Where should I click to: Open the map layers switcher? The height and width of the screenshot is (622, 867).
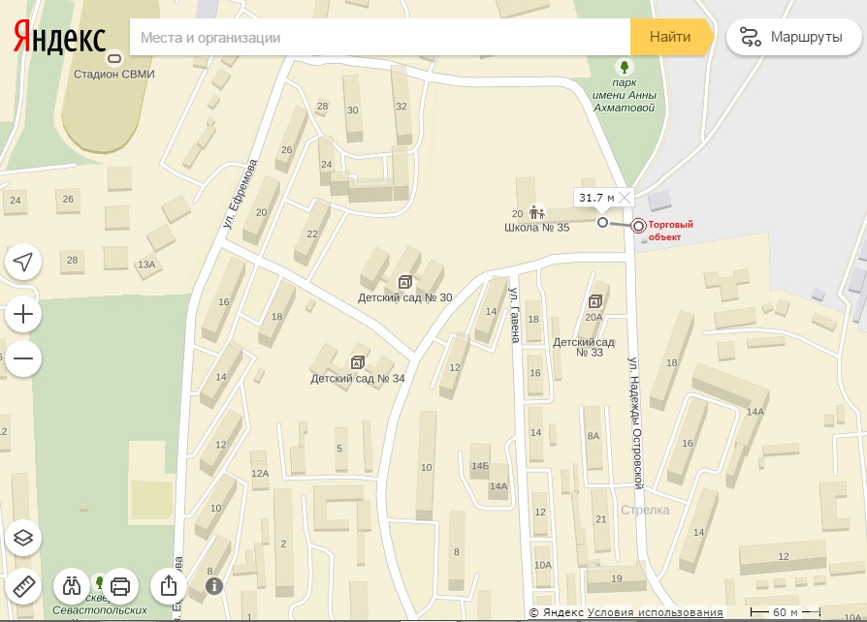[23, 538]
